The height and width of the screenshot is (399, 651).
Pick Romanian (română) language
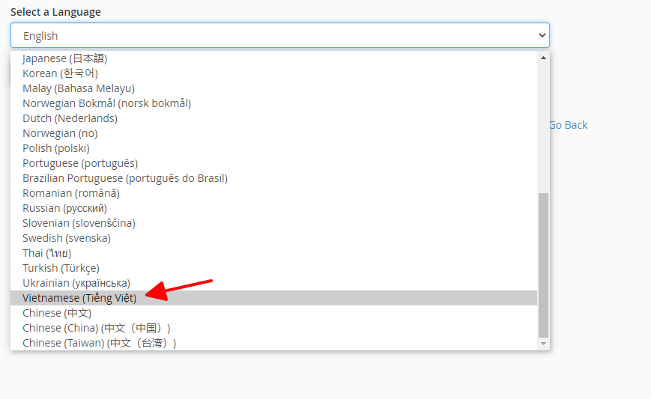71,193
